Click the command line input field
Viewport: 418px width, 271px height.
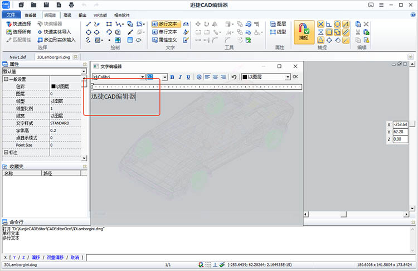[x=251, y=258]
